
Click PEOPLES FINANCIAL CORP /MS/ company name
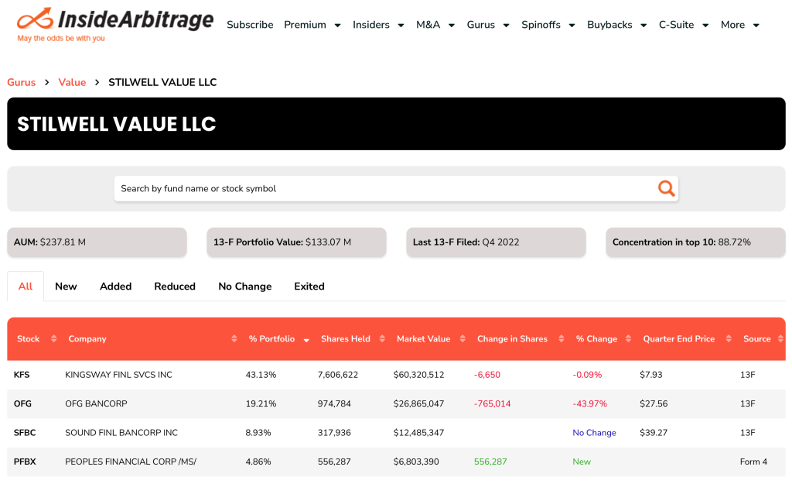131,462
